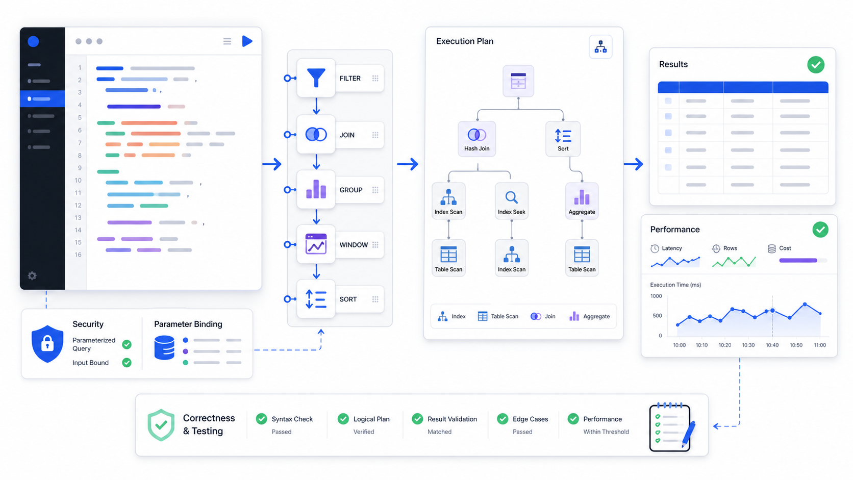Image resolution: width=853 pixels, height=480 pixels.
Task: Click the Execution Time (ms) label
Action: pos(675,285)
